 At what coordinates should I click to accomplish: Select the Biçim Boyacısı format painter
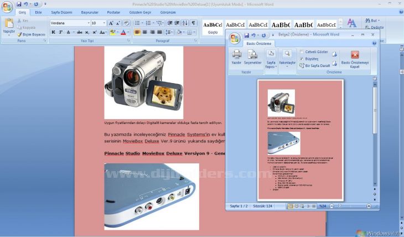31,34
